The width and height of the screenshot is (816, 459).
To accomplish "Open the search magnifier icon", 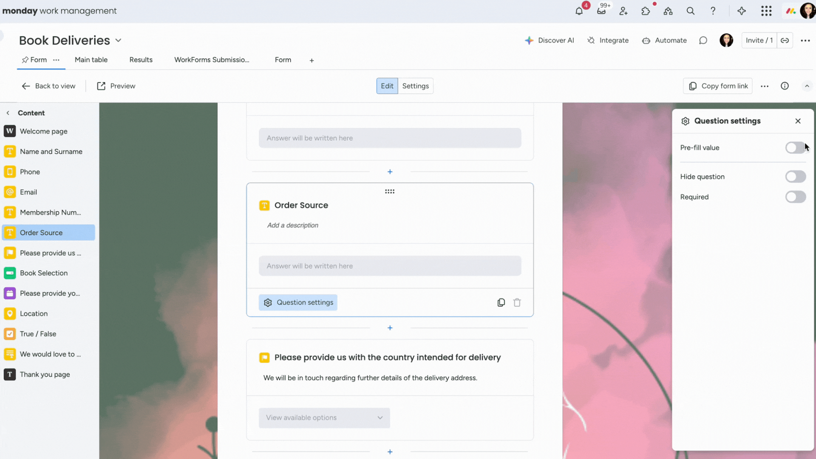I will pyautogui.click(x=691, y=11).
